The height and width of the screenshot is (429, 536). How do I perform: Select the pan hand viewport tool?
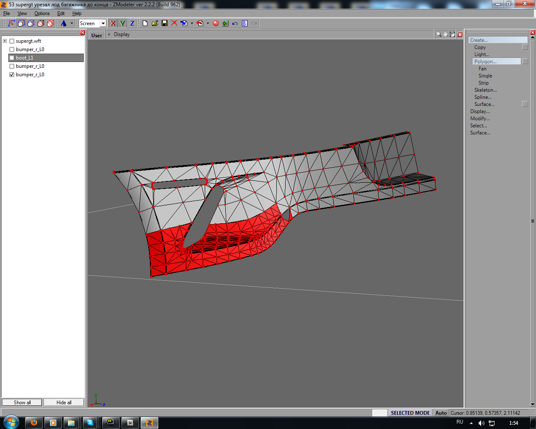tap(446, 34)
